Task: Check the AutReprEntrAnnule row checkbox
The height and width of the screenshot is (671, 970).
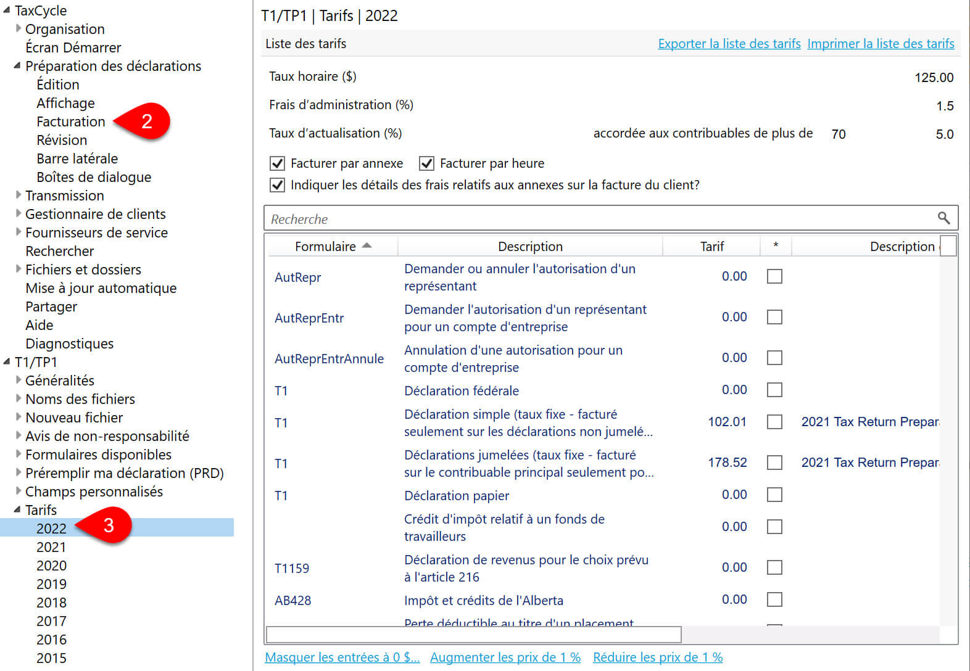Action: tap(774, 358)
